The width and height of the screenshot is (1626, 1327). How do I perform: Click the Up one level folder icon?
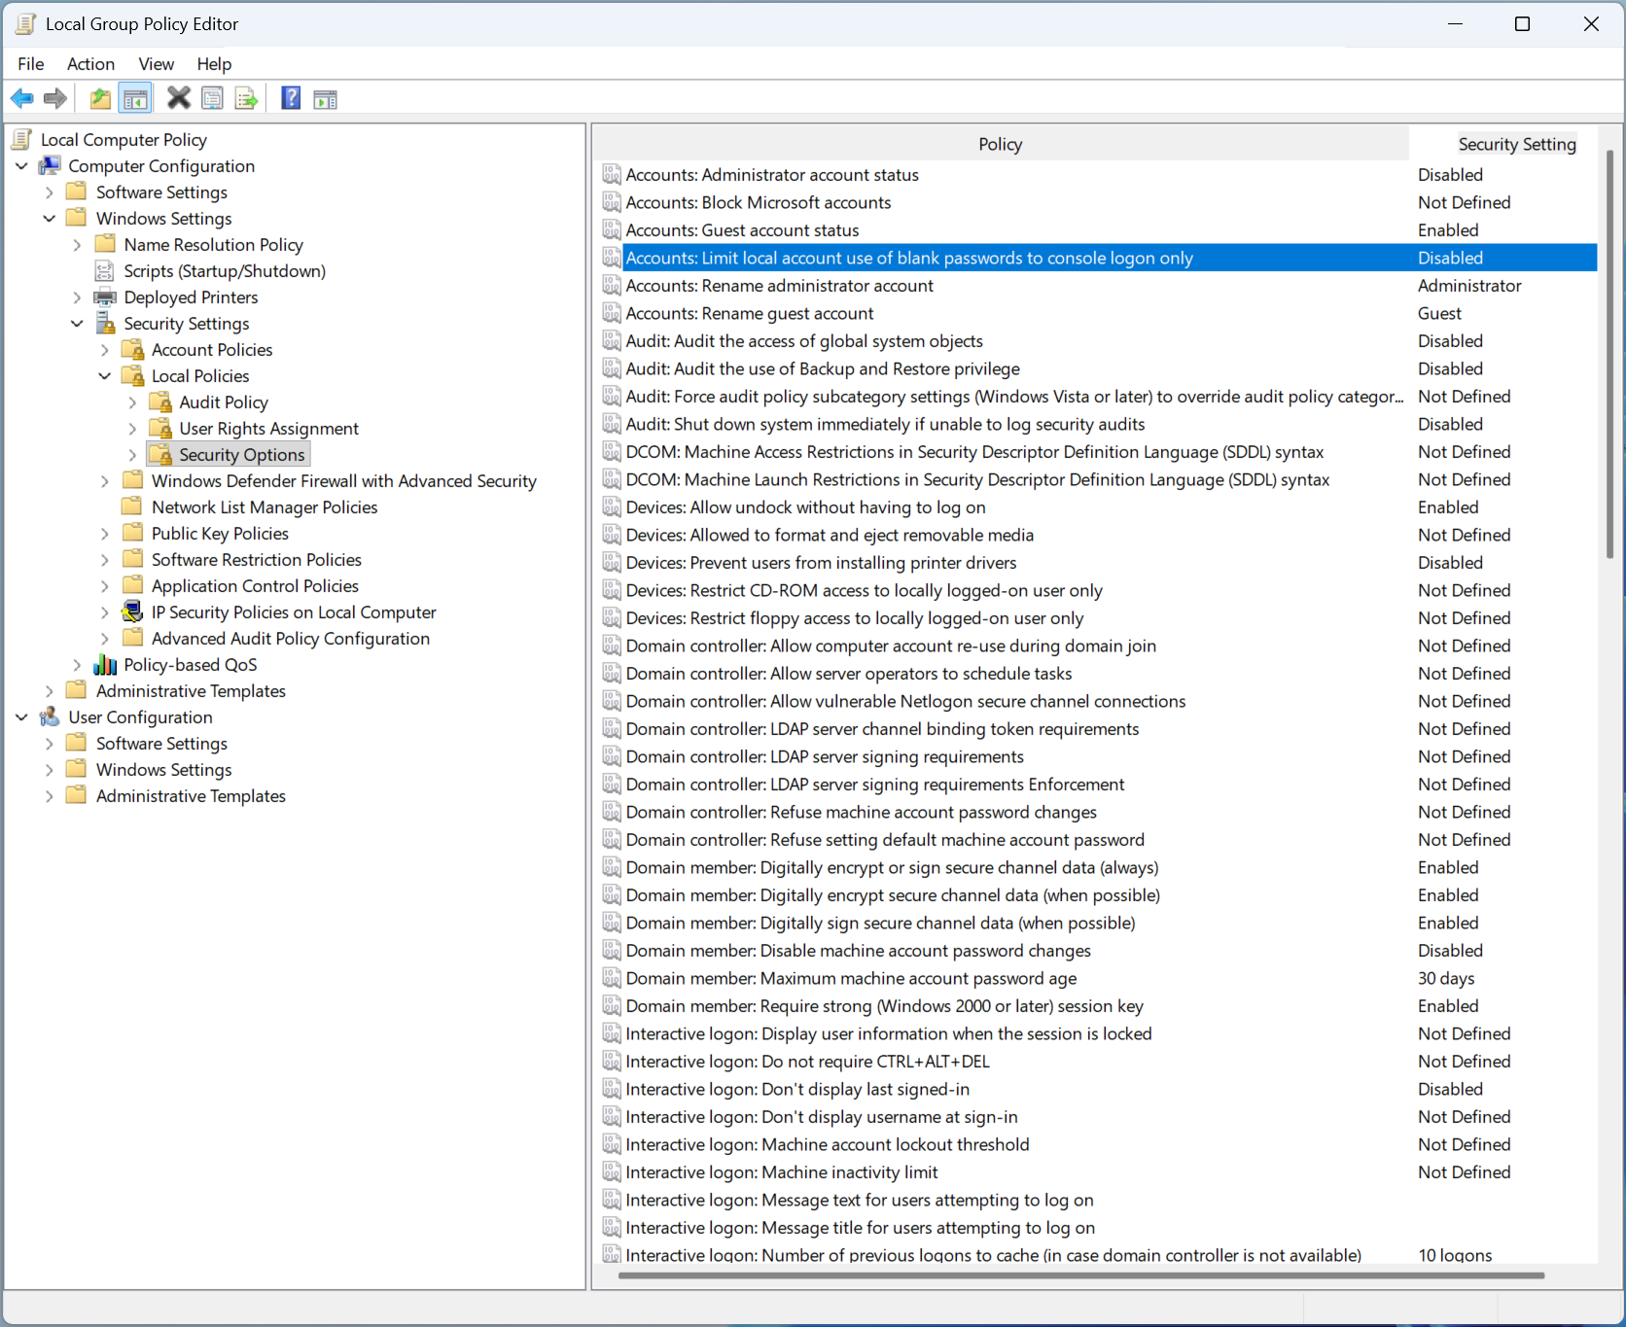pos(99,98)
